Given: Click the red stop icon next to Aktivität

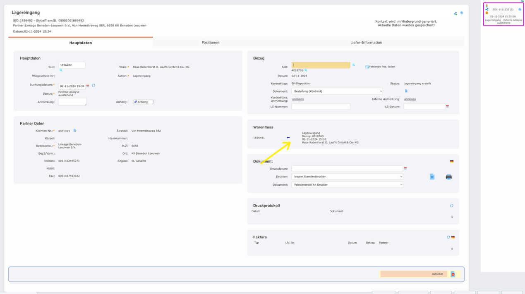Looking at the screenshot, I should [453, 274].
